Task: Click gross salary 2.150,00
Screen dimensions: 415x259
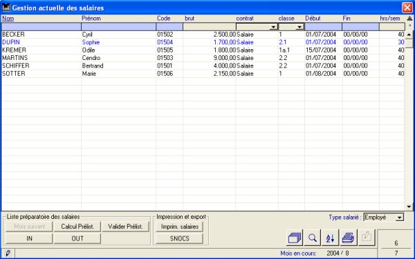Action: point(224,73)
